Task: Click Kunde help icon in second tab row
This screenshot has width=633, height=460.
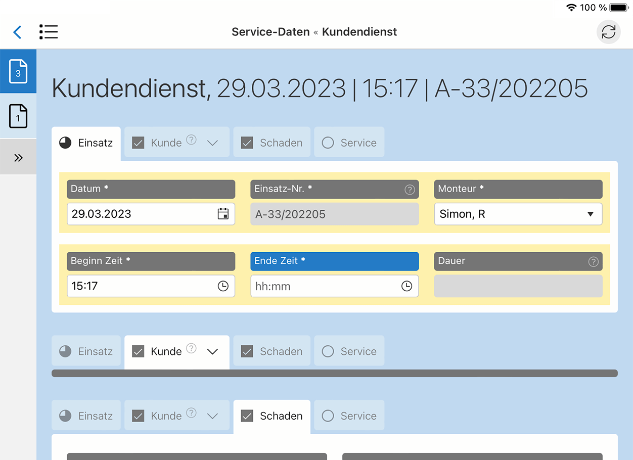Action: [191, 348]
